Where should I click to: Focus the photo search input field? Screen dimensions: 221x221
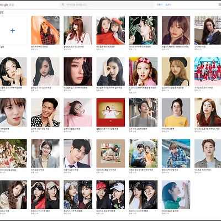tap(107, 5)
